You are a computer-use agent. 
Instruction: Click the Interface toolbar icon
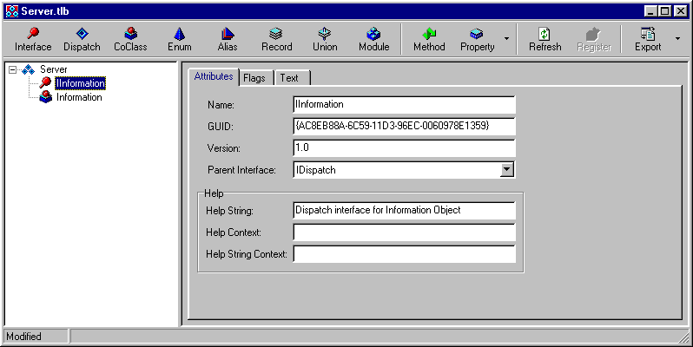pos(33,39)
